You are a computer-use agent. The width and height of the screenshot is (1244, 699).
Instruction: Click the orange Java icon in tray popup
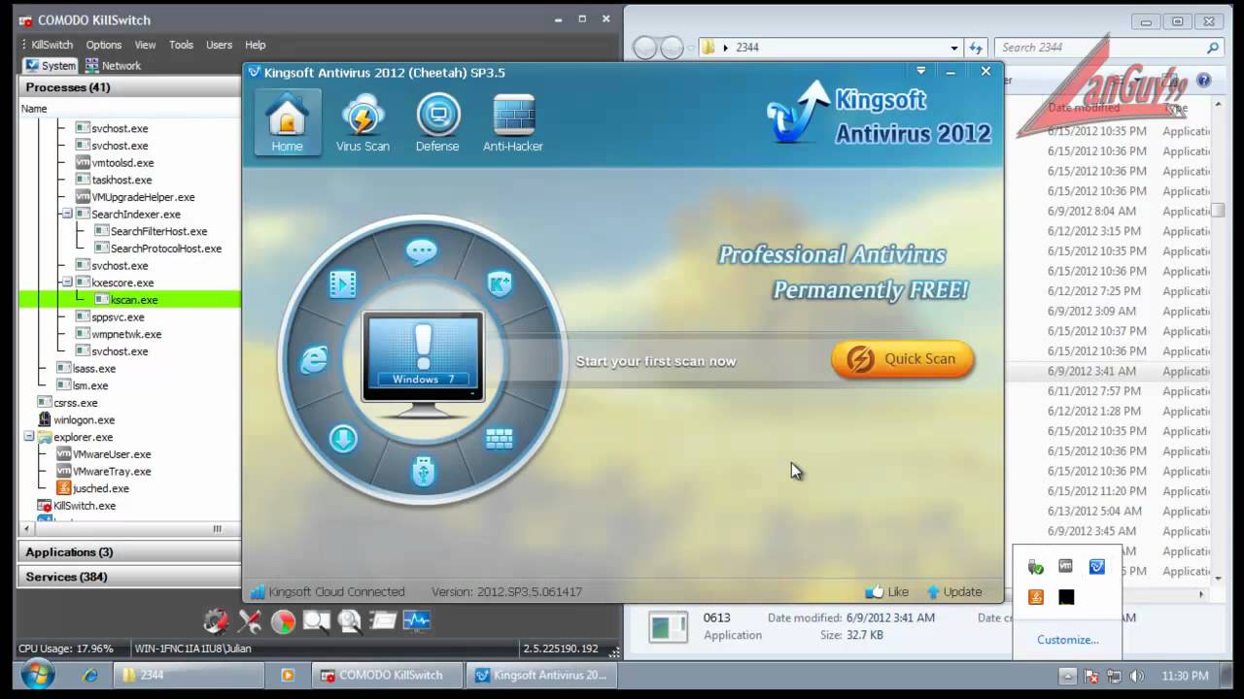pyautogui.click(x=1036, y=596)
